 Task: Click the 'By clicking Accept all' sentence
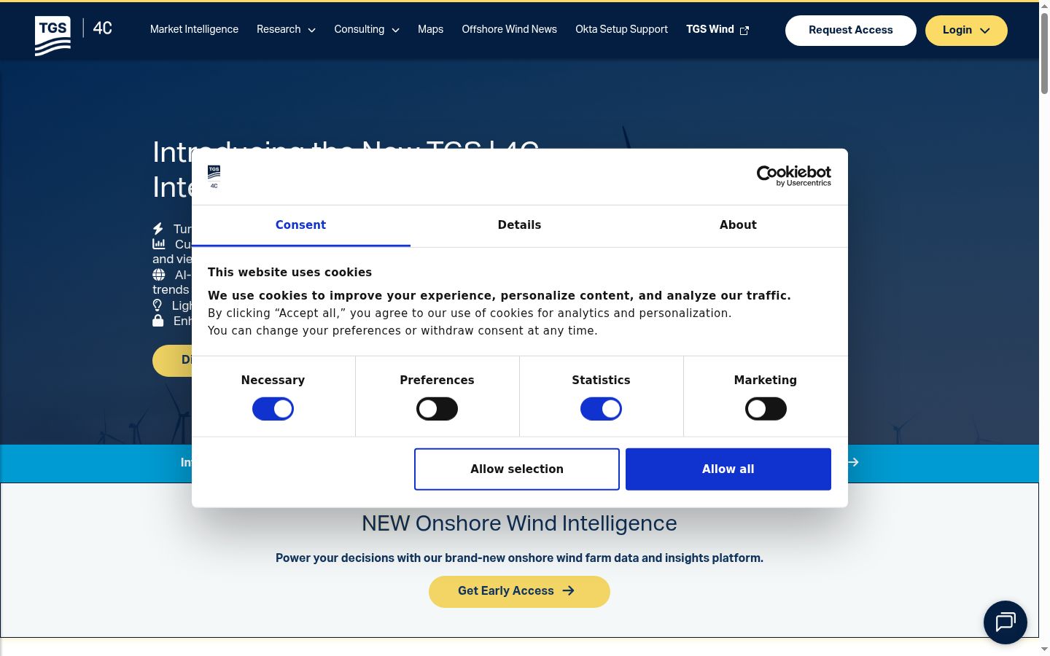(470, 313)
